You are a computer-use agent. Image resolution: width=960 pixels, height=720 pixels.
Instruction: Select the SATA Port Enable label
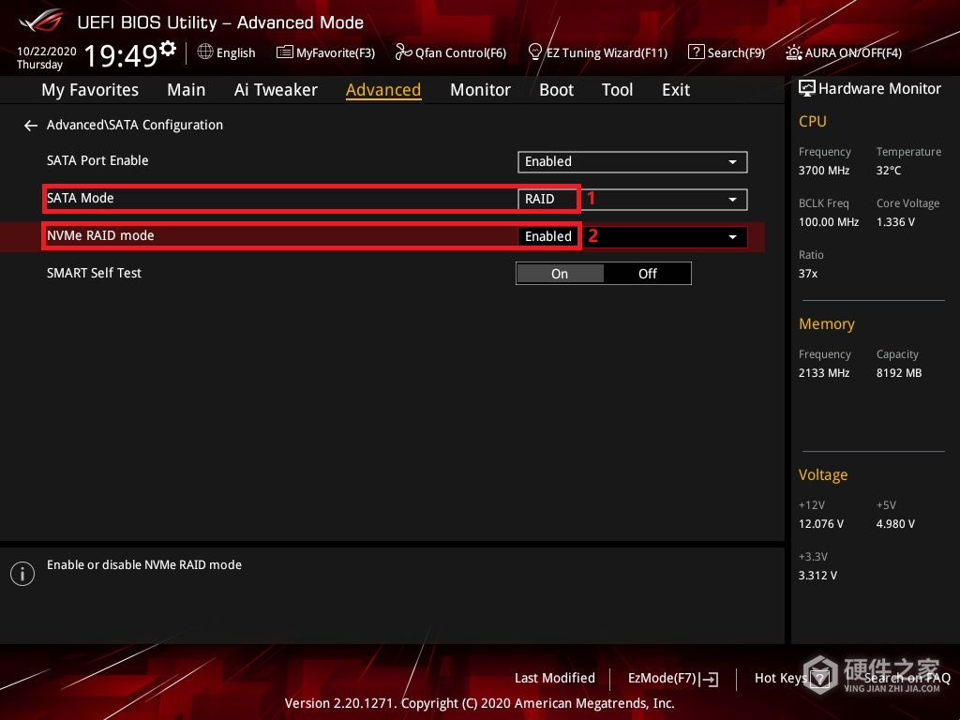tap(97, 160)
